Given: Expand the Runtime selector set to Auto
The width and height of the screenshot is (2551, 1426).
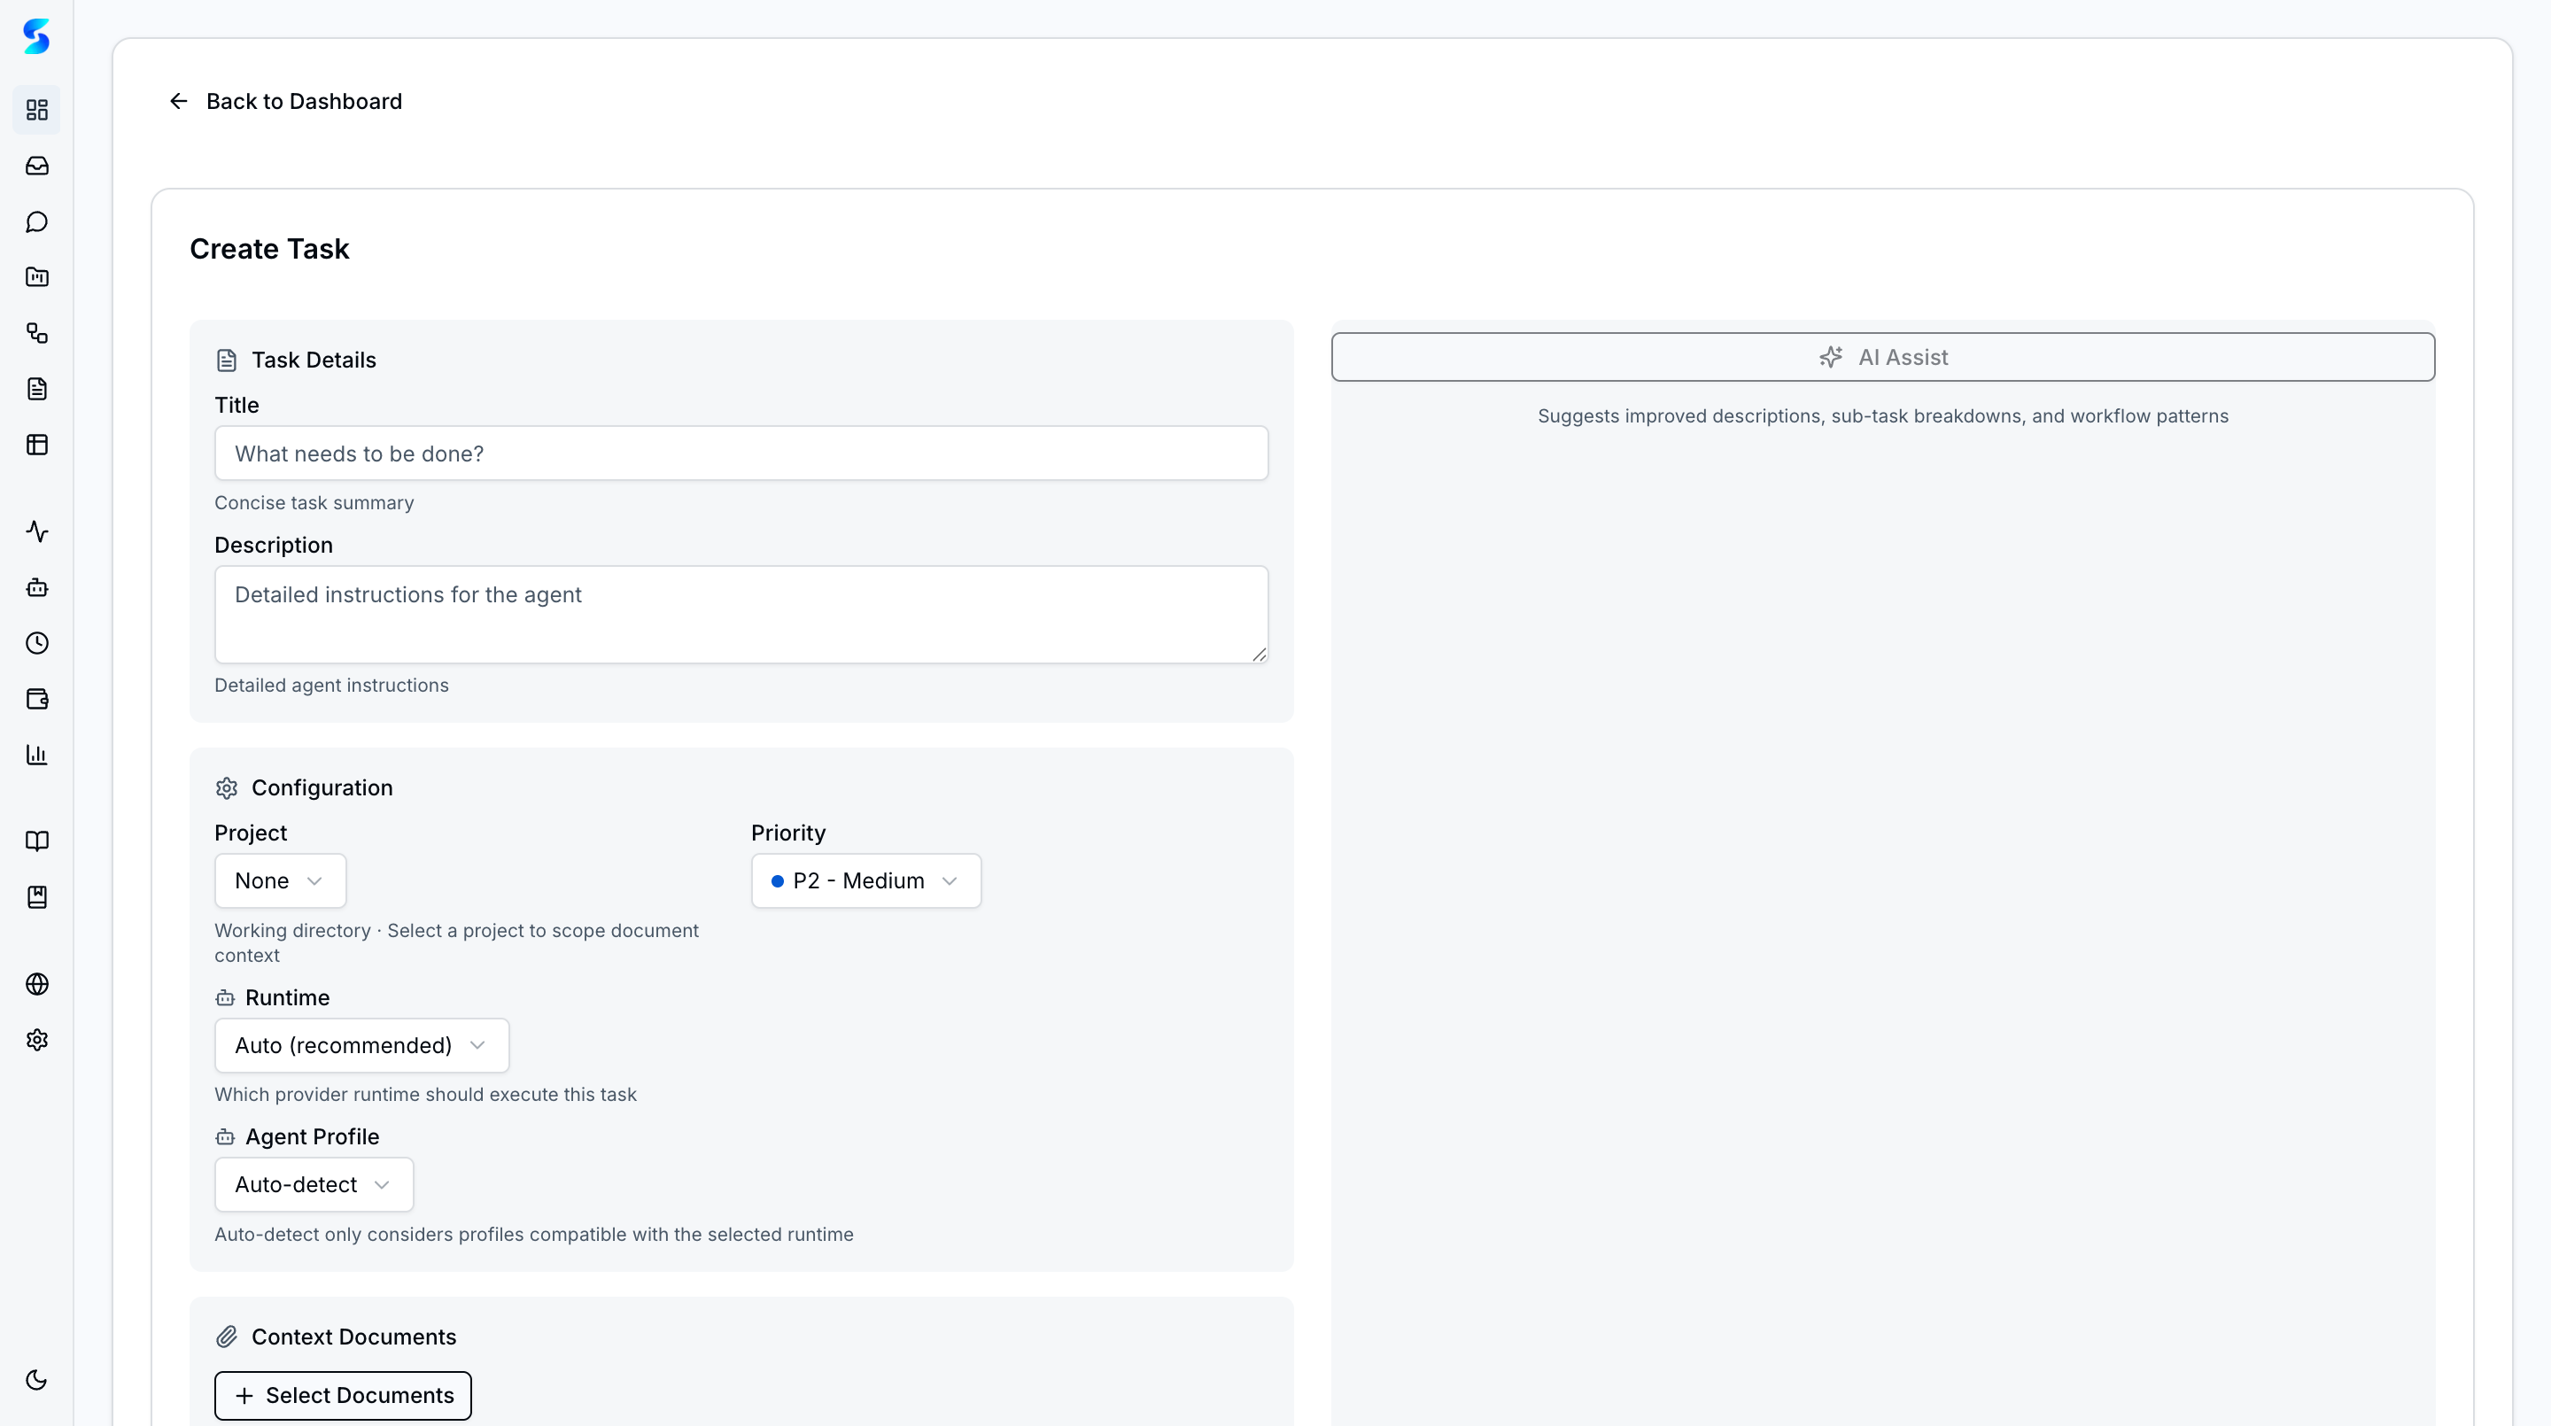Looking at the screenshot, I should (361, 1045).
